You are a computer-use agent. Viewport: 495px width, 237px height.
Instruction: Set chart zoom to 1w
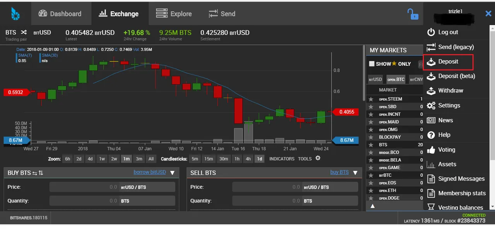point(102,159)
